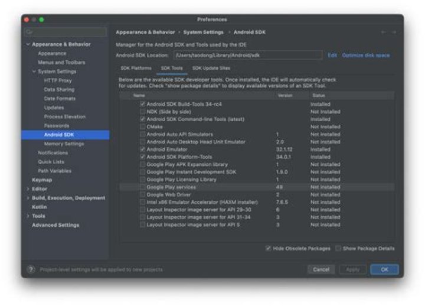Open Menus and Toolbars settings
Screen dimensions: 425x306
(61, 63)
